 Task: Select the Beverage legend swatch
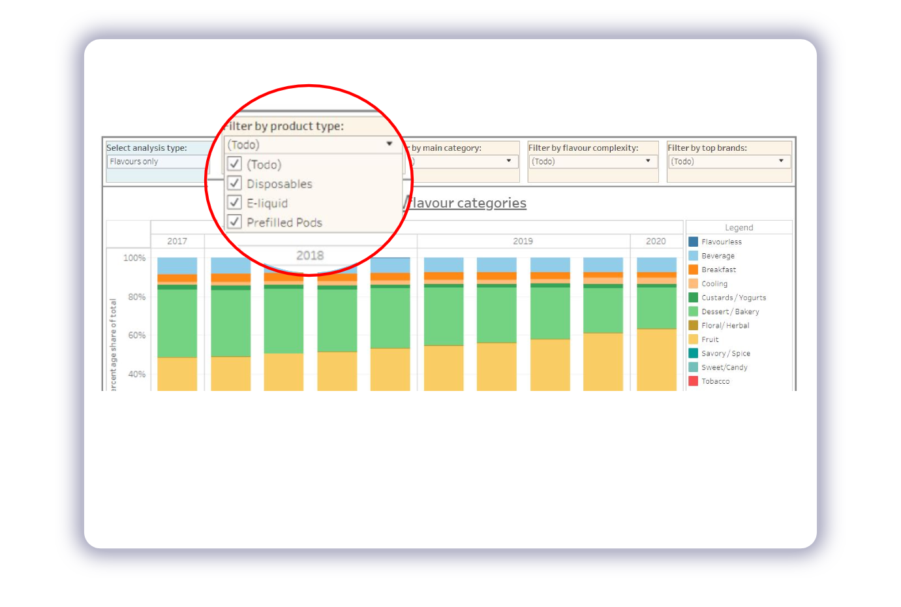click(694, 256)
